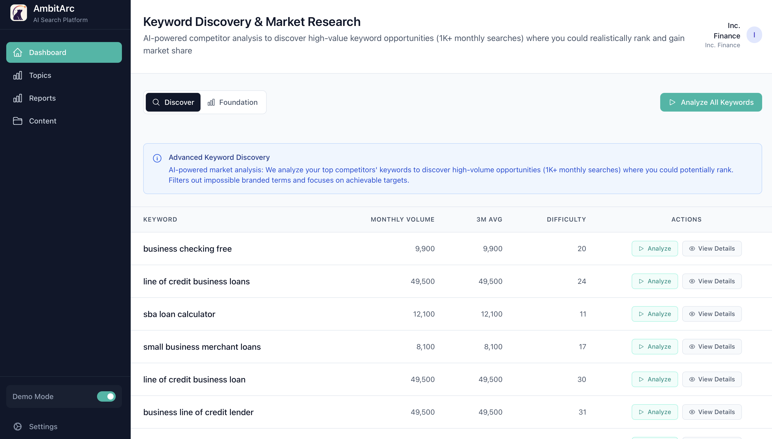
Task: Toggle the Demo Mode switch
Action: coord(106,396)
